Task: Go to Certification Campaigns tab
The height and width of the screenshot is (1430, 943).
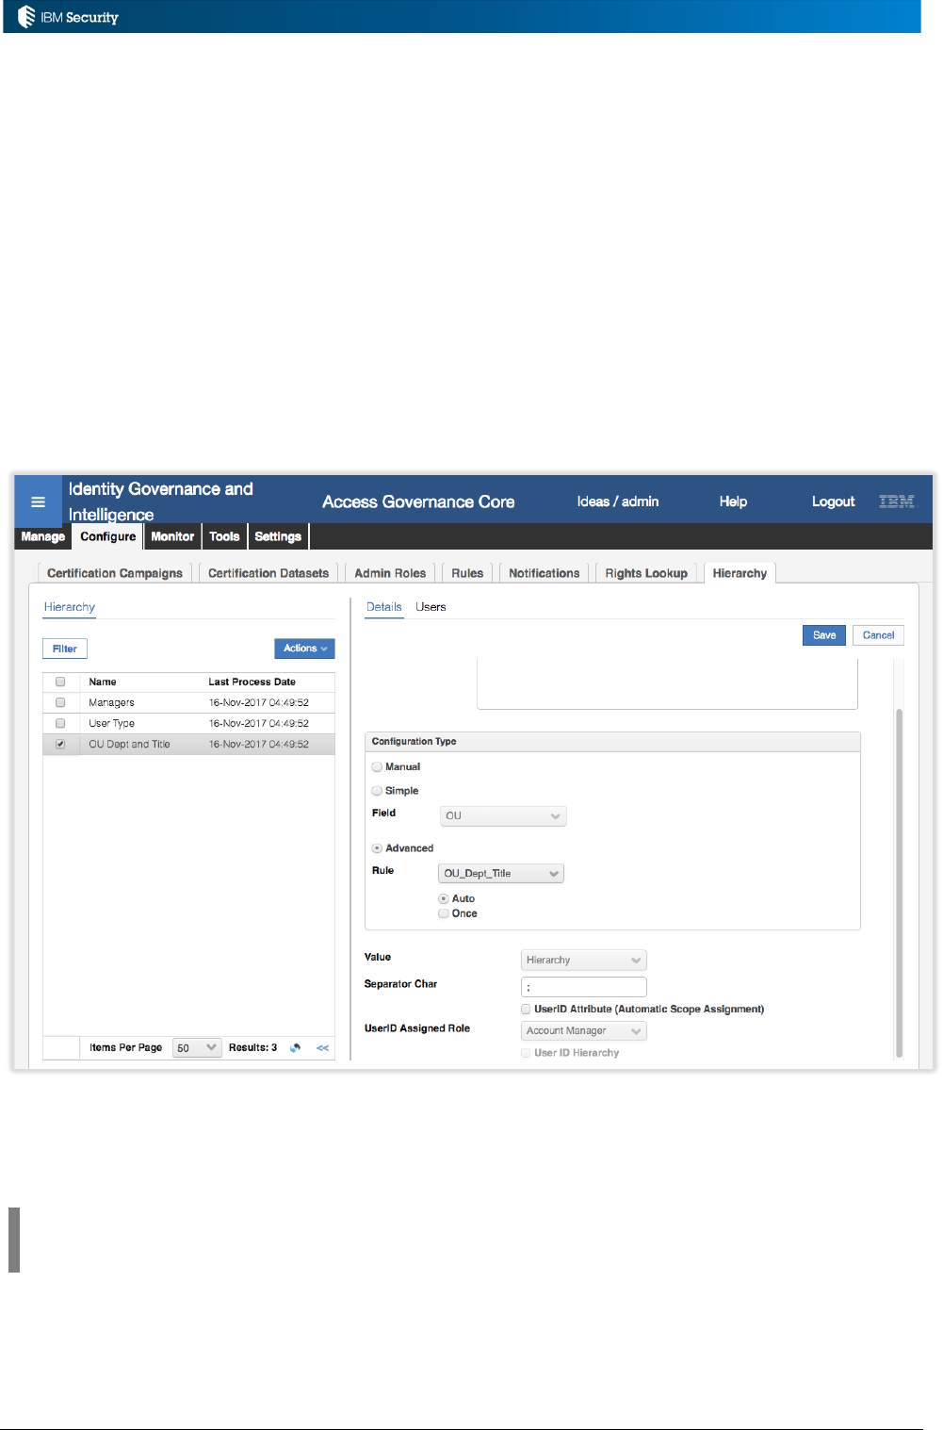Action: (x=115, y=573)
